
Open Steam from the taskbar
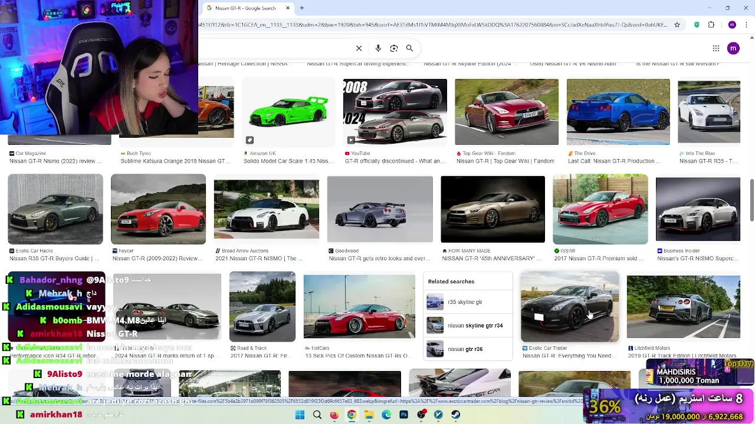tap(456, 415)
